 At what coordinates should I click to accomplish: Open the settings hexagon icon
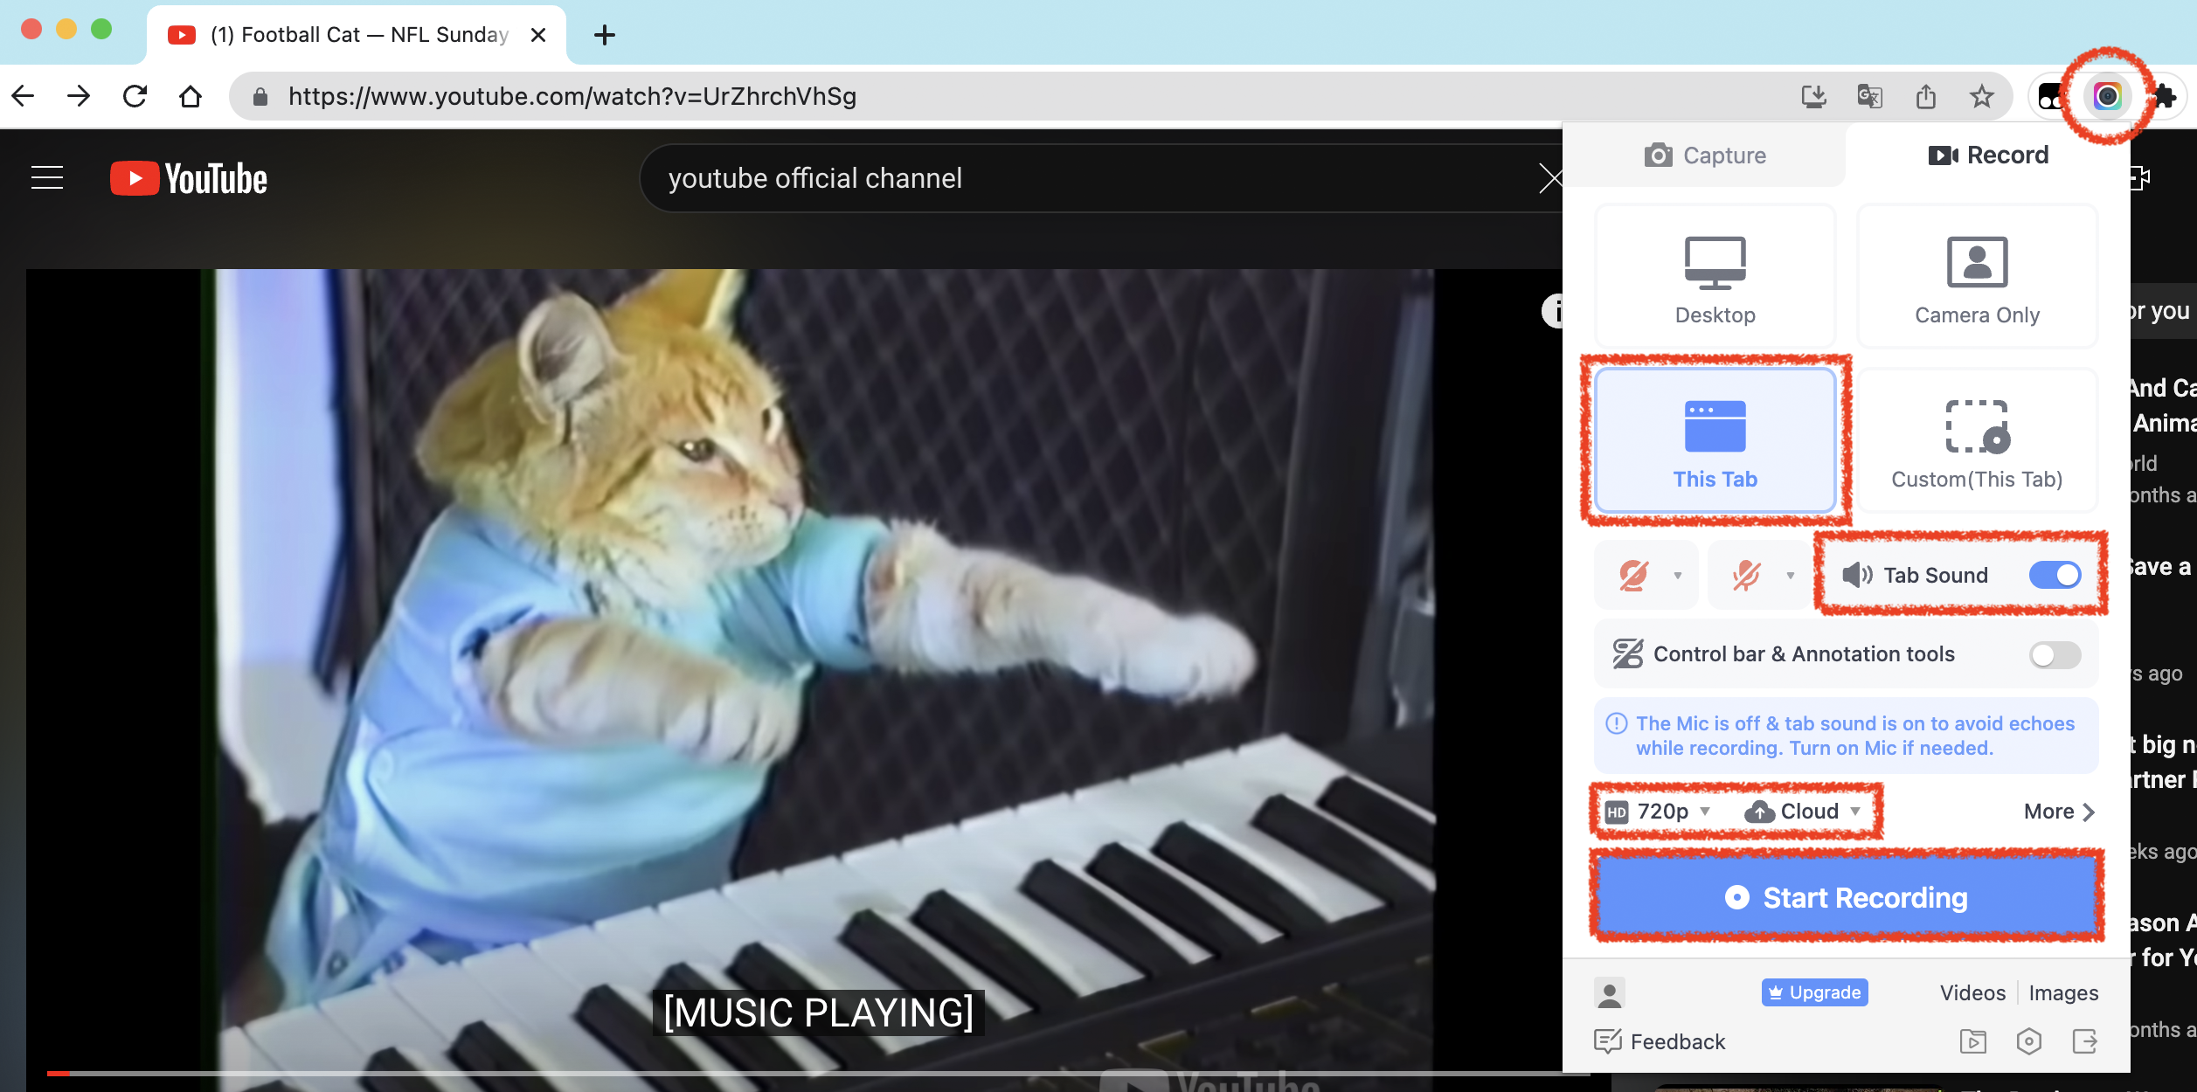2028,1041
